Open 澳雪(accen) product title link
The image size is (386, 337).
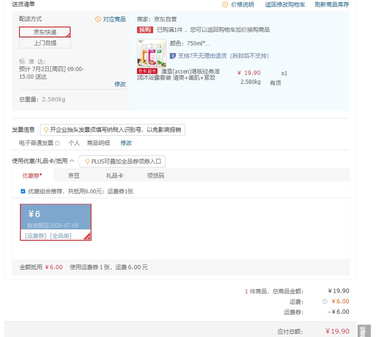pos(178,74)
